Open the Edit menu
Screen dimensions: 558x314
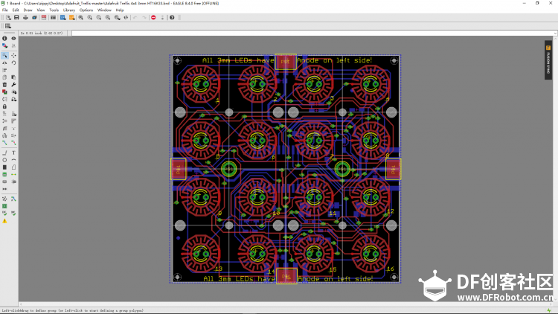coord(16,10)
